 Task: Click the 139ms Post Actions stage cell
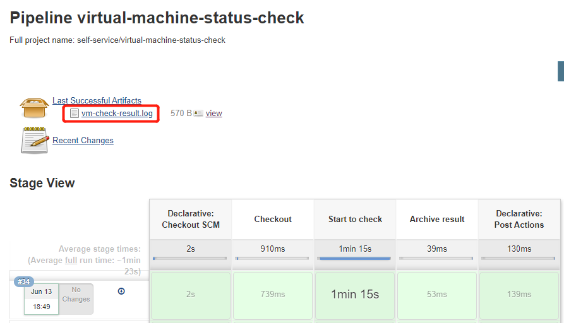(x=519, y=294)
